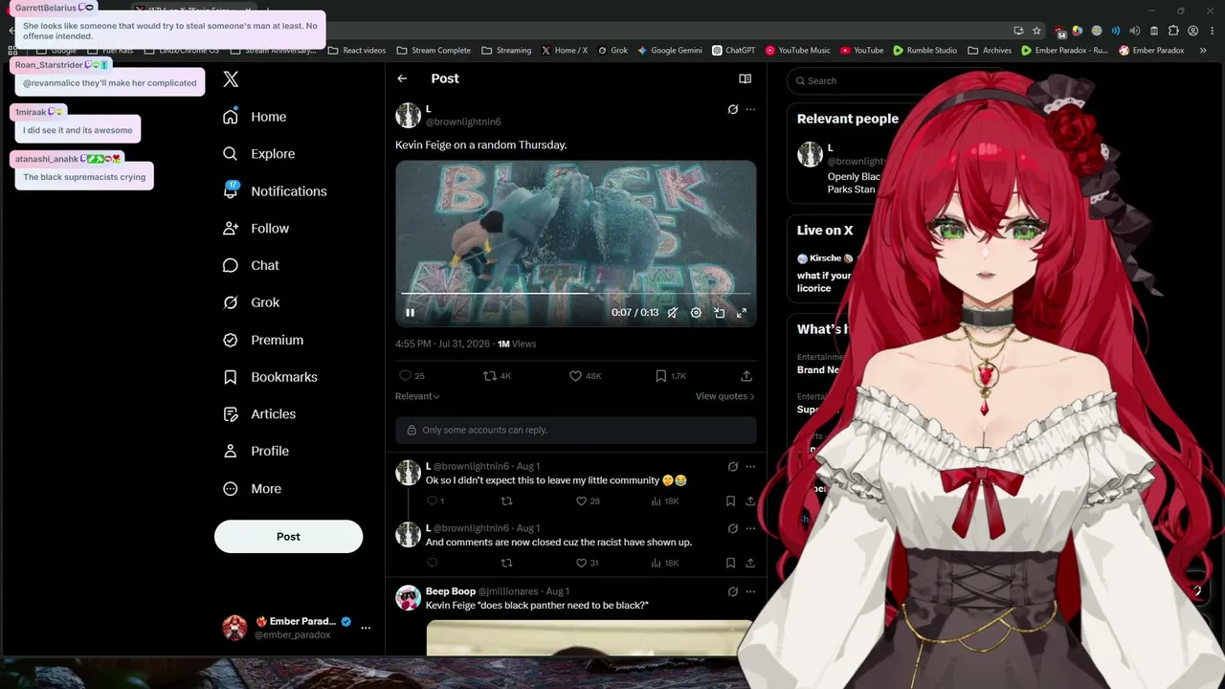
Task: Open Beep Boop's profile avatar
Action: 409,598
